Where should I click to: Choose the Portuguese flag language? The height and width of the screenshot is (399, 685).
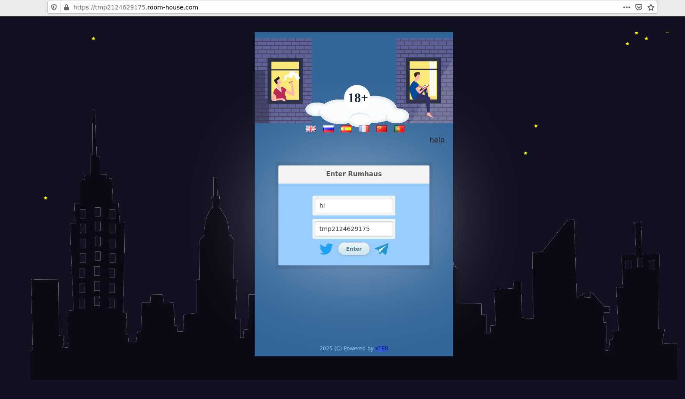[399, 129]
